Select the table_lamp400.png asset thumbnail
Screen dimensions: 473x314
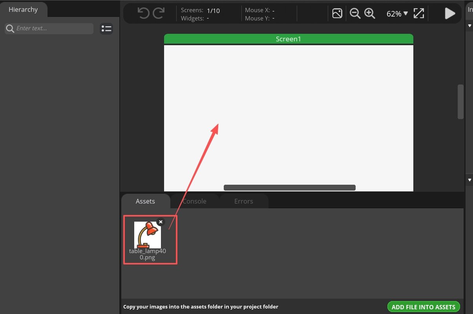147,235
